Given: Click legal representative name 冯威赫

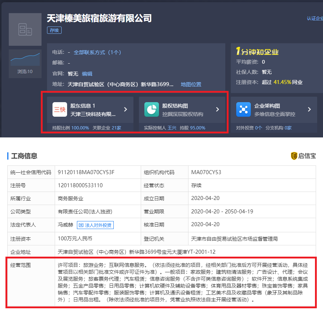Looking at the screenshot, I should click(x=65, y=225).
